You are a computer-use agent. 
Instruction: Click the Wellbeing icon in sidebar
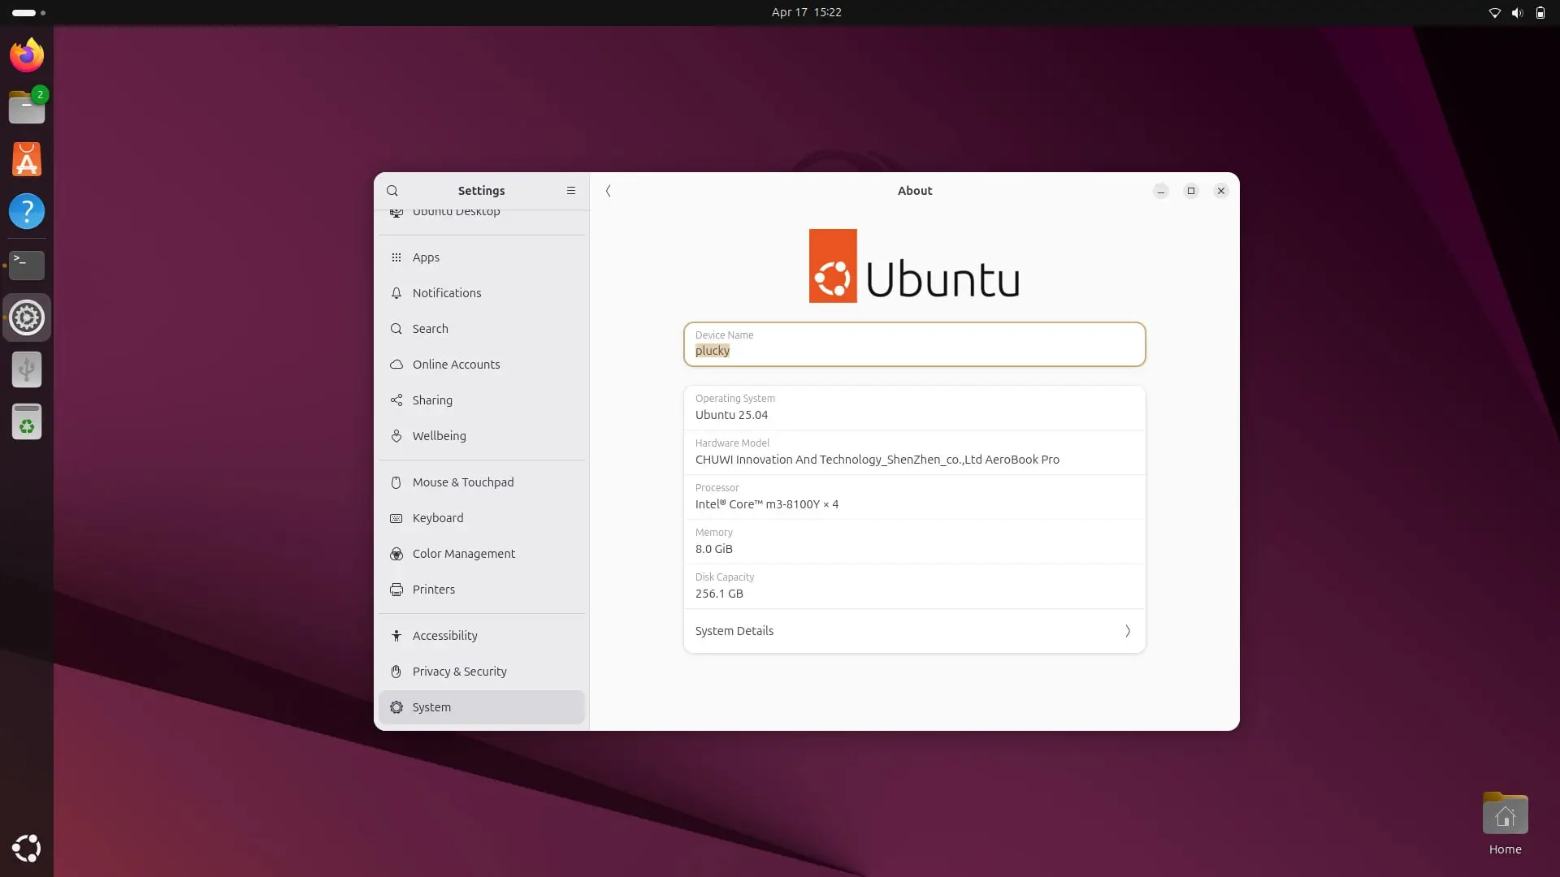click(x=396, y=436)
